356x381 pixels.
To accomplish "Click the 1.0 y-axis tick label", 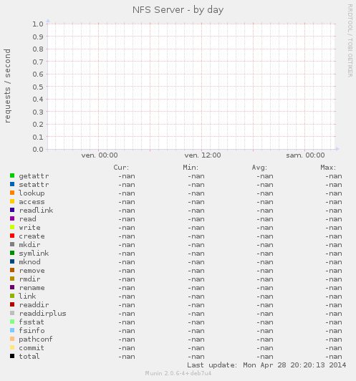I will pos(38,24).
